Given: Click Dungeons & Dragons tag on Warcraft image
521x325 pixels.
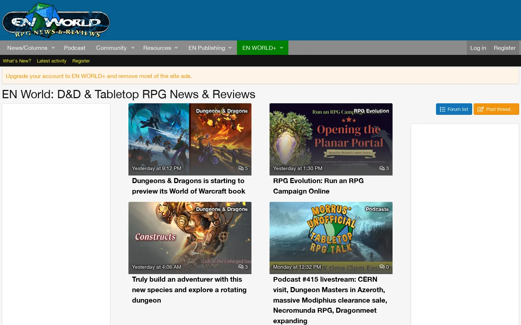Looking at the screenshot, I should (x=222, y=111).
